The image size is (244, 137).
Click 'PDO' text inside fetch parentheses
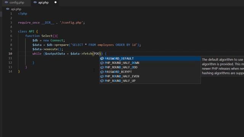(96, 54)
